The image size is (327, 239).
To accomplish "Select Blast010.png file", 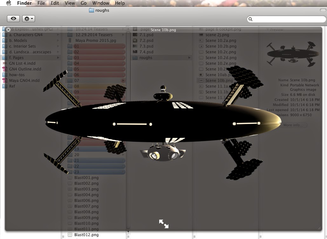I will [x=86, y=223].
